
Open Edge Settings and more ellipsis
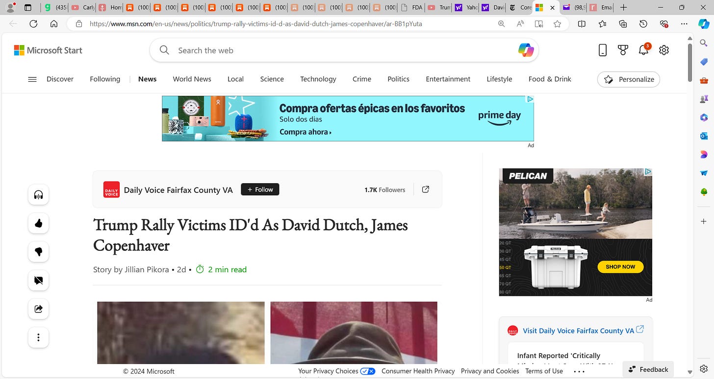point(685,24)
